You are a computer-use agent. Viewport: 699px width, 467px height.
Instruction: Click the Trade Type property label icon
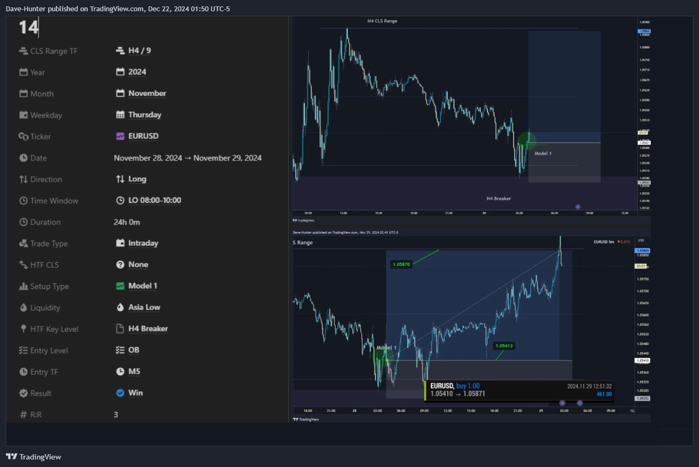[x=23, y=244]
